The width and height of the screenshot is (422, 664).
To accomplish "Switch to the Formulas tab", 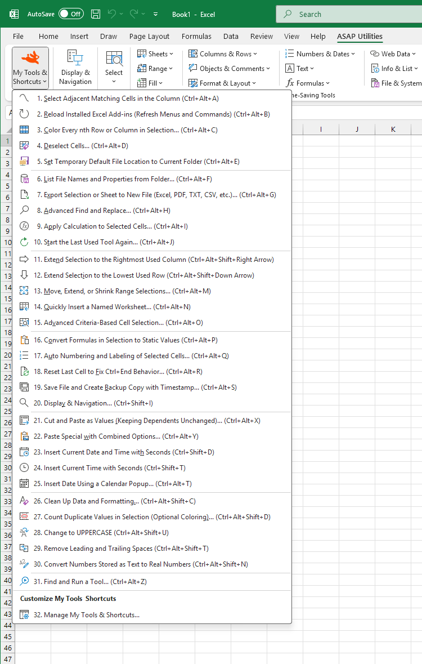I will tap(196, 37).
